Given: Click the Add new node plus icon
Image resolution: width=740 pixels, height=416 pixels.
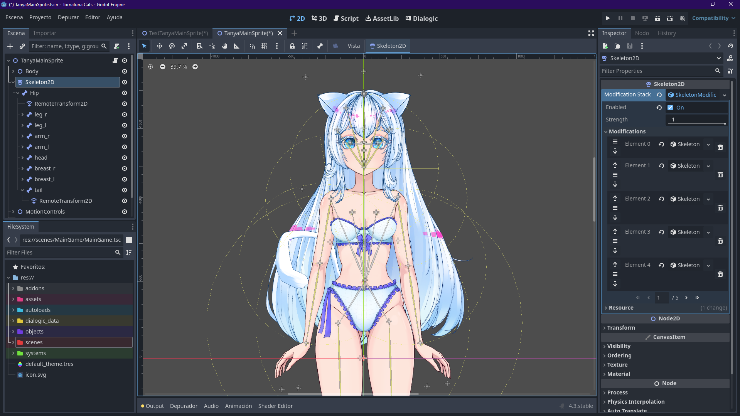Looking at the screenshot, I should tap(10, 46).
